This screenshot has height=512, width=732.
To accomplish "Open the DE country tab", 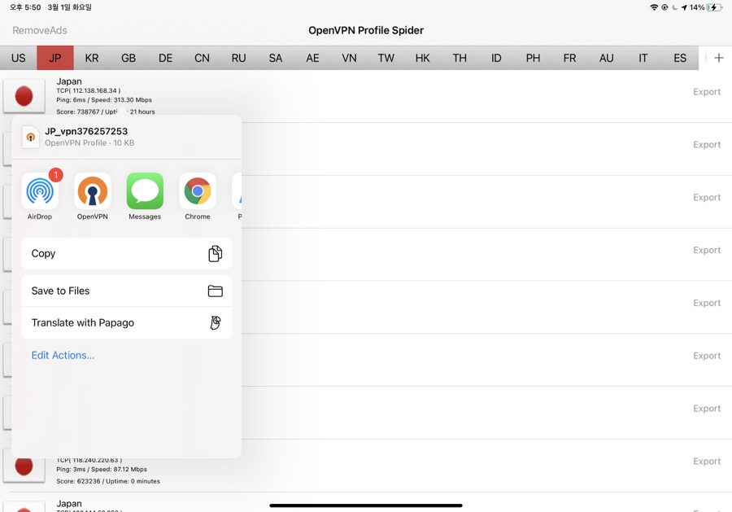I will click(x=165, y=58).
